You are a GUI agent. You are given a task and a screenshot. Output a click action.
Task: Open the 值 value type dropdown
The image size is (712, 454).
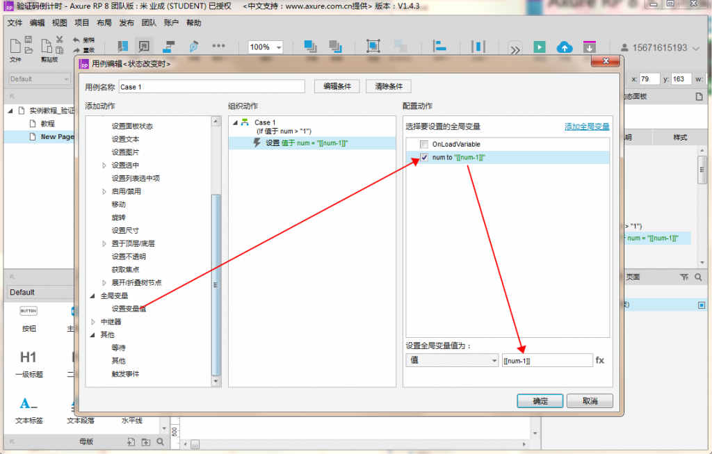[451, 360]
